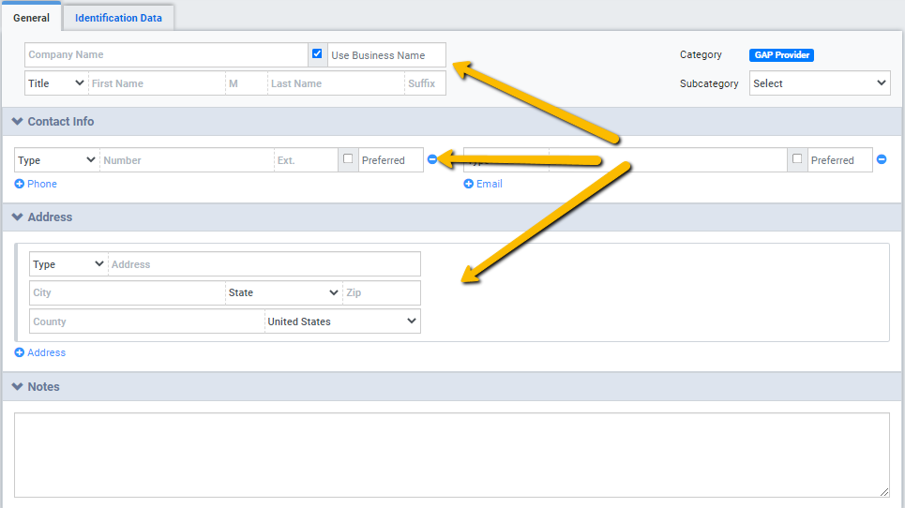Open the Title dropdown

(56, 83)
